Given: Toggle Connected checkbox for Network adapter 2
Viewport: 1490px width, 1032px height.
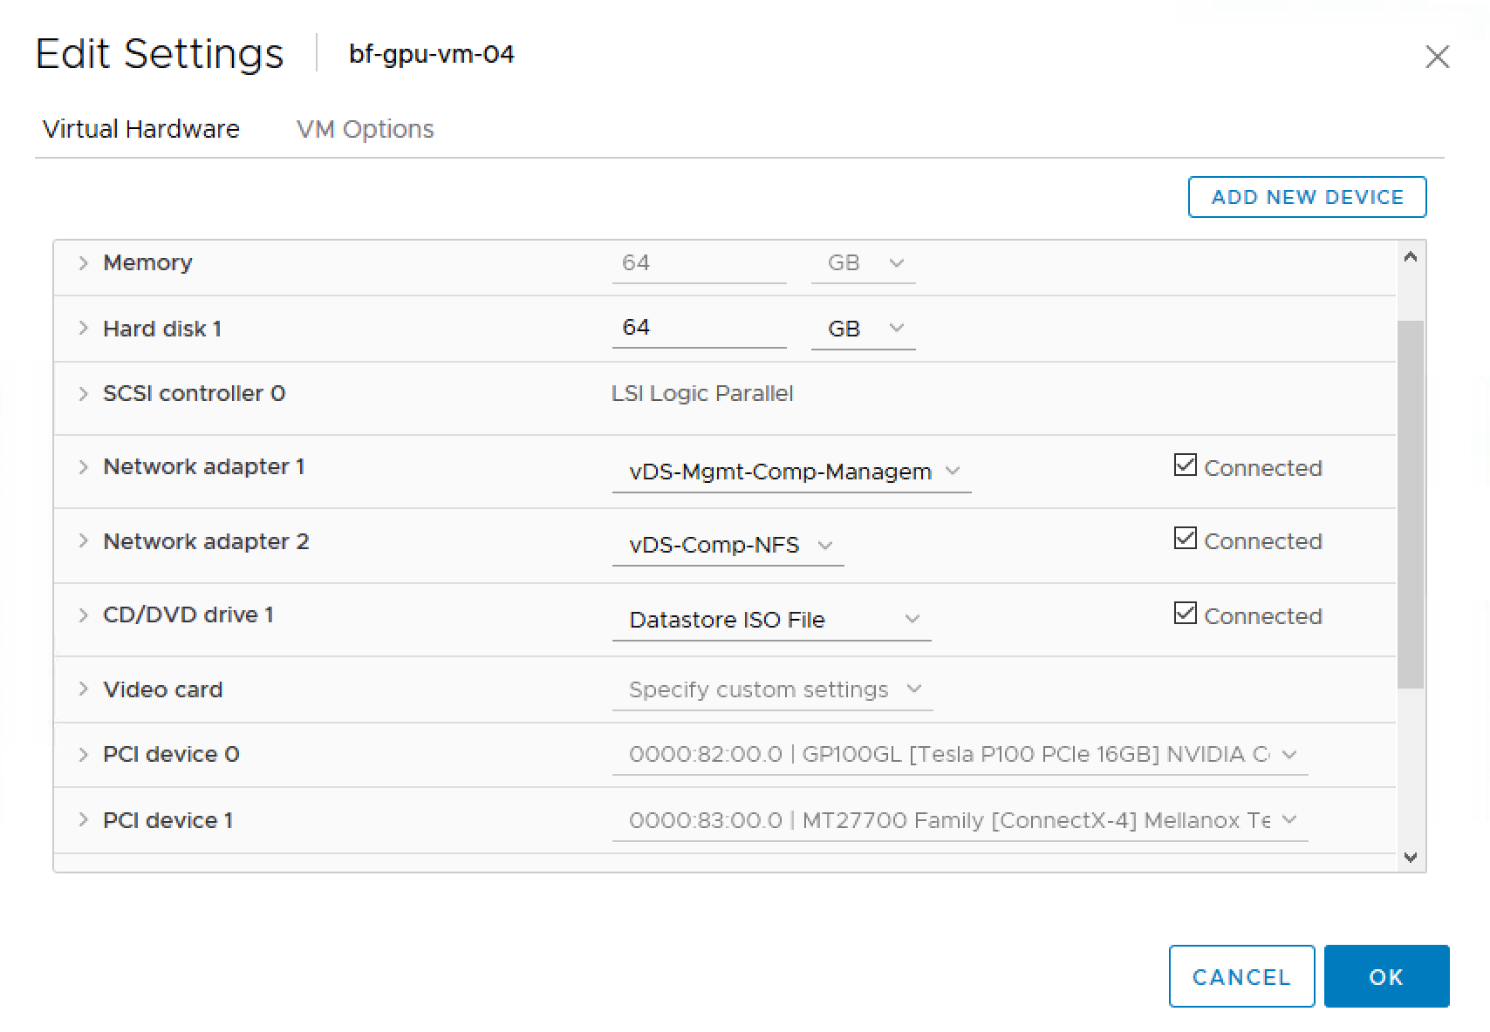Looking at the screenshot, I should click(x=1185, y=540).
